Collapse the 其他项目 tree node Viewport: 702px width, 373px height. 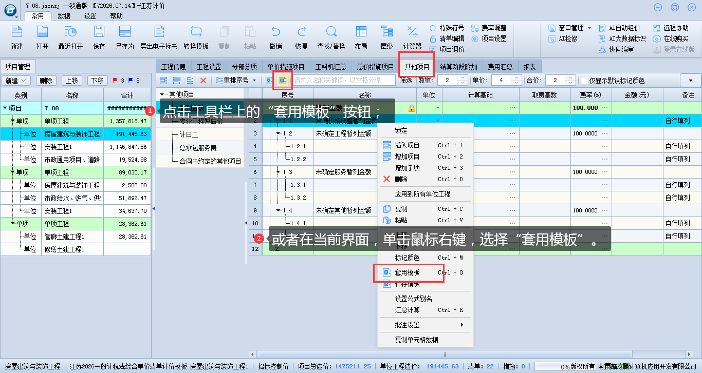pyautogui.click(x=163, y=94)
